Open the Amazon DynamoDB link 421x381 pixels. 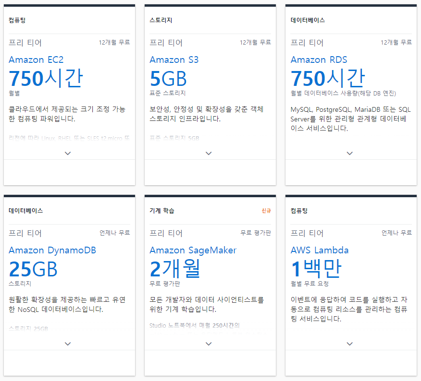click(52, 250)
